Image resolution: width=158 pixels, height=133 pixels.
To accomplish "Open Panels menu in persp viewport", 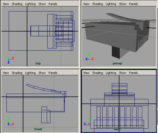I will [133, 4].
